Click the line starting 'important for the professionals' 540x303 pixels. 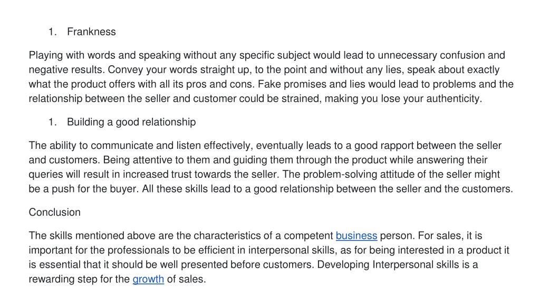click(269, 250)
